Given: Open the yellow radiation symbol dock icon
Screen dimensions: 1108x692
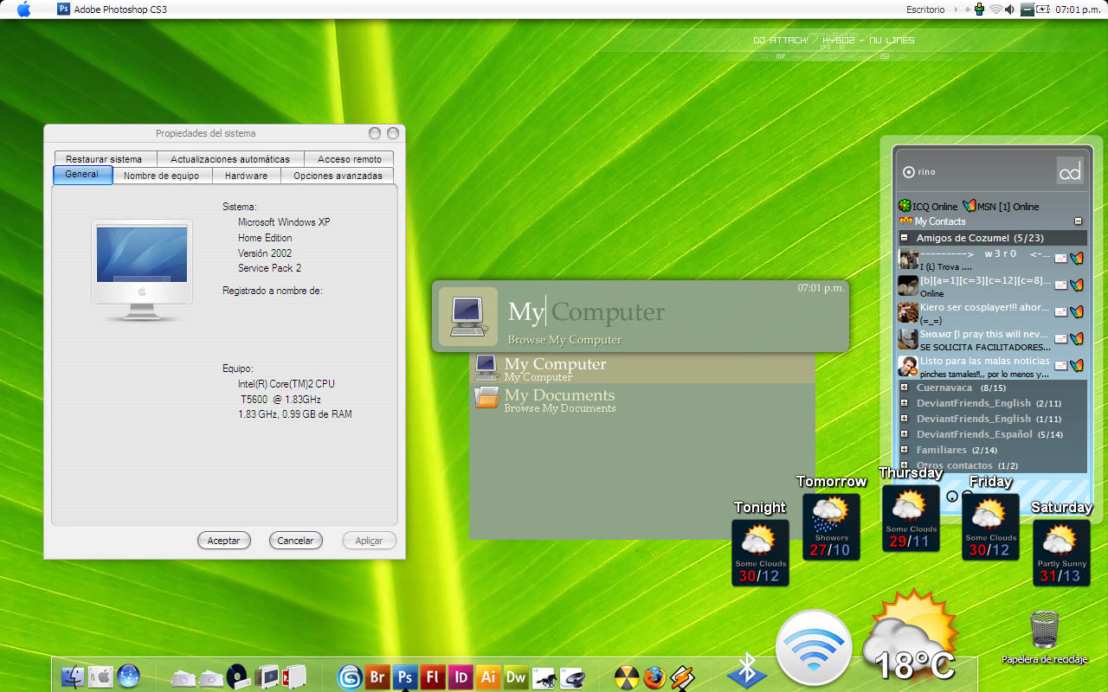Looking at the screenshot, I should [x=627, y=677].
